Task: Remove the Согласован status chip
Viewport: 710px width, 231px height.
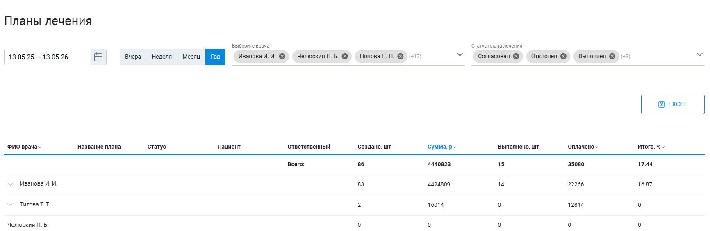Action: click(516, 57)
